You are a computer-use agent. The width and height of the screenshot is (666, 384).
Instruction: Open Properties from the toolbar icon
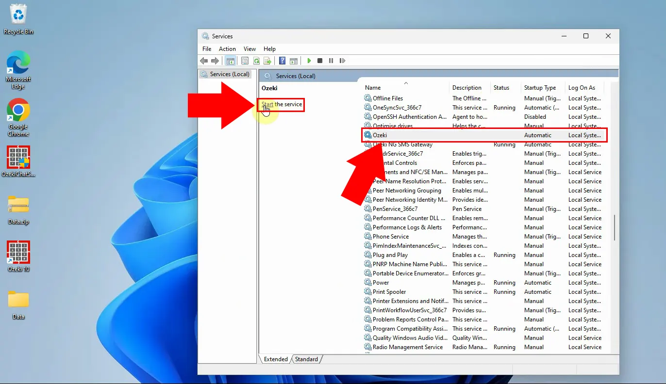245,61
